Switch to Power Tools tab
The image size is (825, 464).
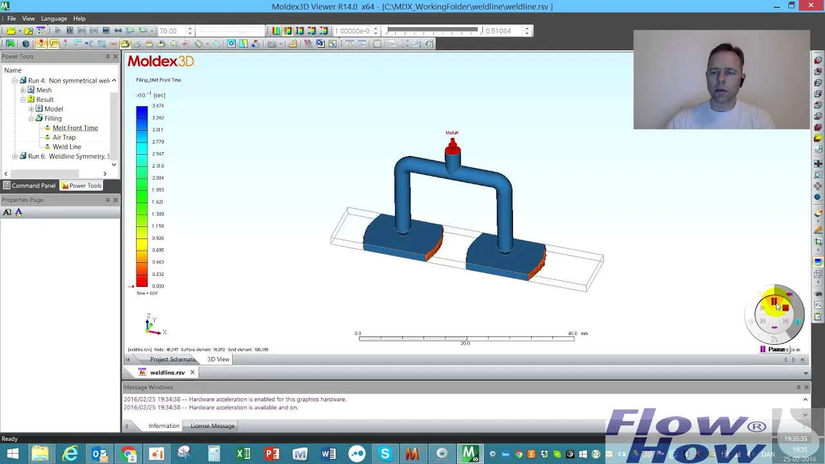(81, 186)
